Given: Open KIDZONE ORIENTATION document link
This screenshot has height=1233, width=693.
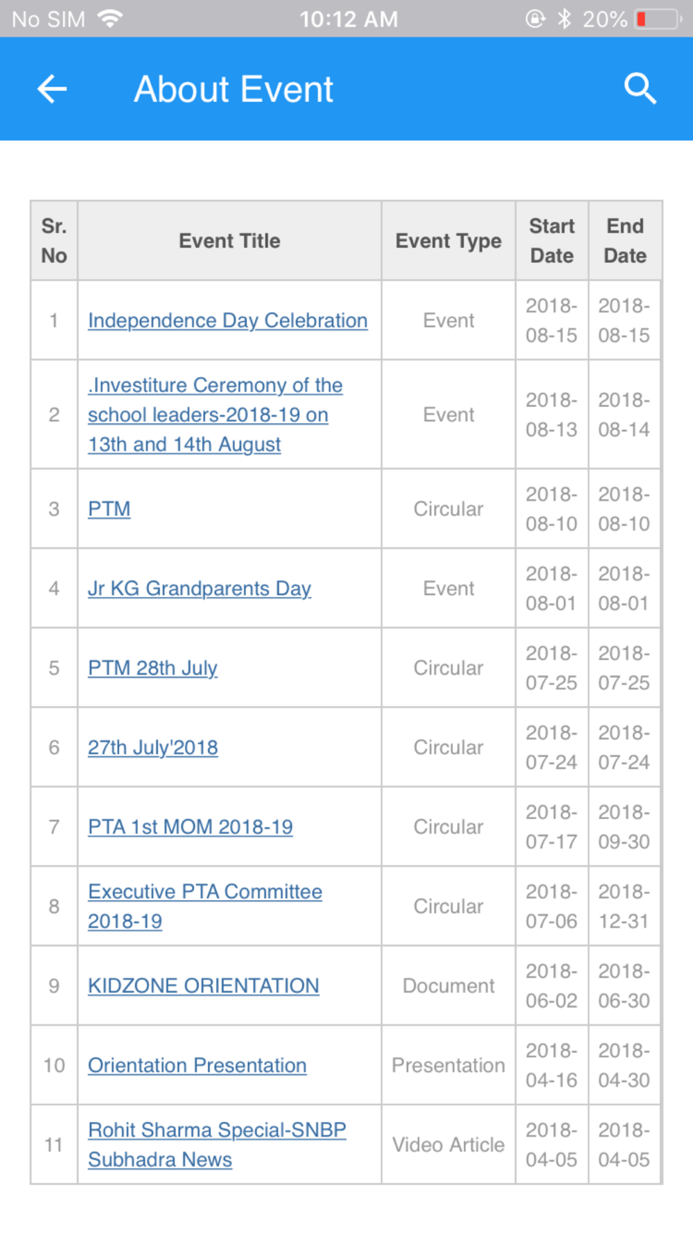Looking at the screenshot, I should [x=203, y=985].
